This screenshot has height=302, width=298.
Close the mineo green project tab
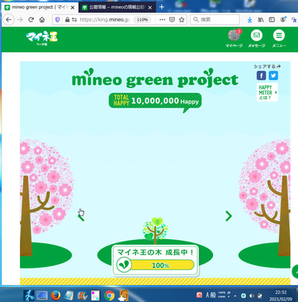click(x=72, y=8)
